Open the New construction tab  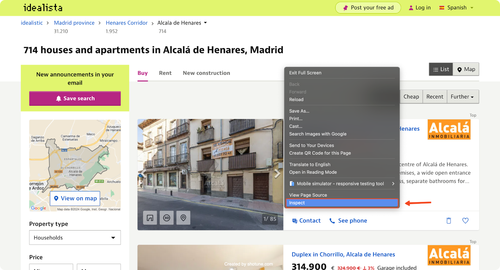[207, 73]
